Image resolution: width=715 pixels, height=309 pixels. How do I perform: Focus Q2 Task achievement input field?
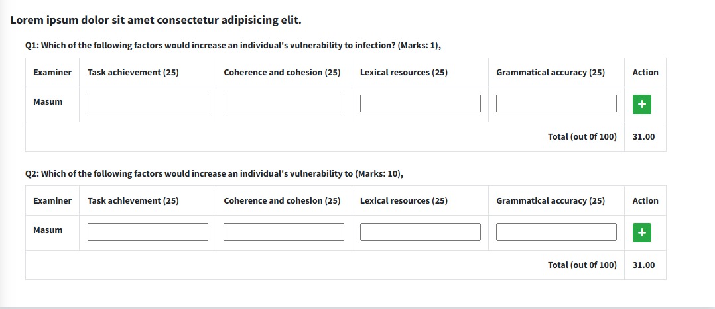(x=148, y=232)
